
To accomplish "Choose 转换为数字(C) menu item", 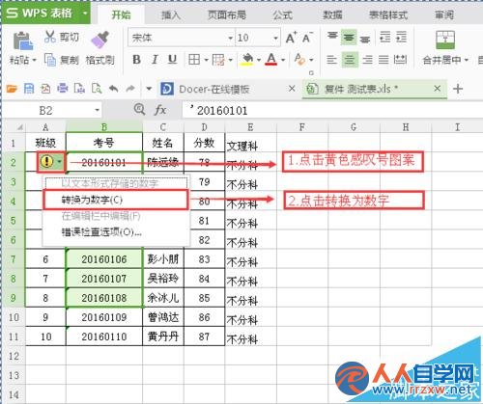I will (x=116, y=200).
